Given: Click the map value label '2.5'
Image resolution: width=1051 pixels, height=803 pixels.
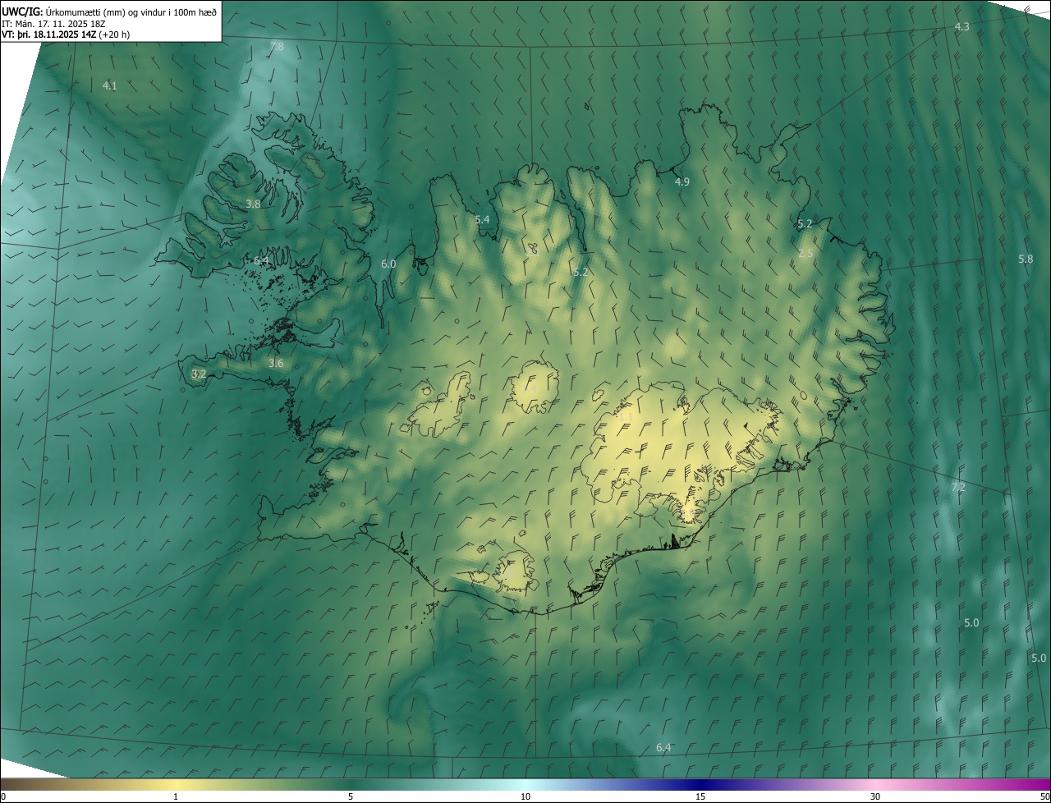Looking at the screenshot, I should coord(805,253).
